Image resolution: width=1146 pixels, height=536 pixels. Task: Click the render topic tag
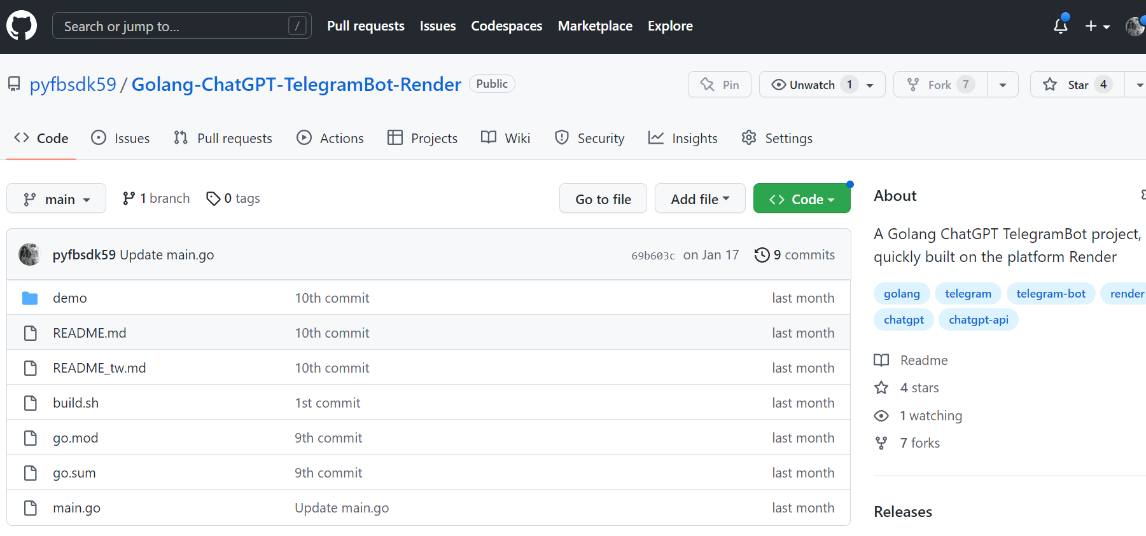1124,294
